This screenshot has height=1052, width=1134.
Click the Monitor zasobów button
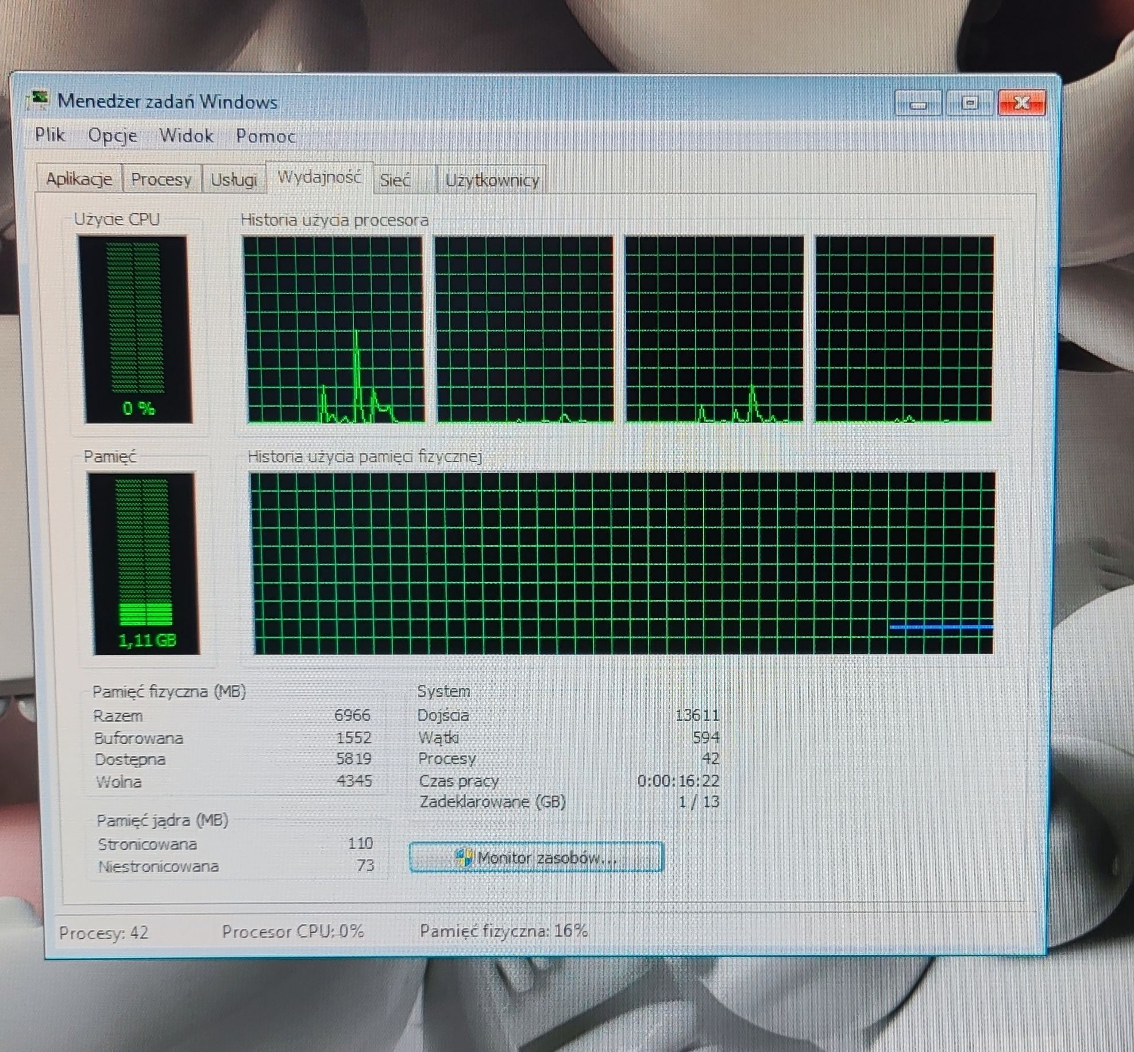(537, 857)
